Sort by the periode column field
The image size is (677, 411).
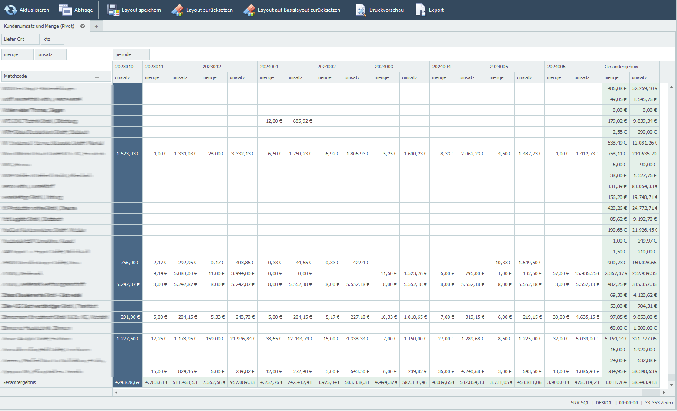click(131, 54)
